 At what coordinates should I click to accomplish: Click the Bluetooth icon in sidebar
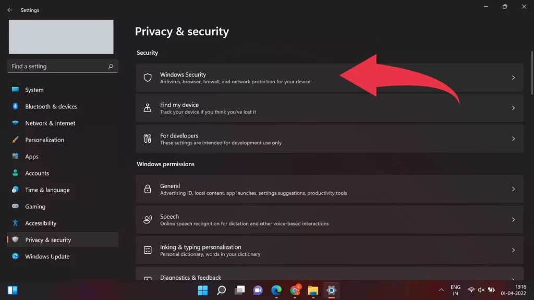pyautogui.click(x=15, y=106)
